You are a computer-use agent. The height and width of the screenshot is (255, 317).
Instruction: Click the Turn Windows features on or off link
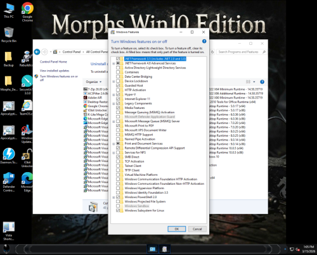[x=59, y=78]
